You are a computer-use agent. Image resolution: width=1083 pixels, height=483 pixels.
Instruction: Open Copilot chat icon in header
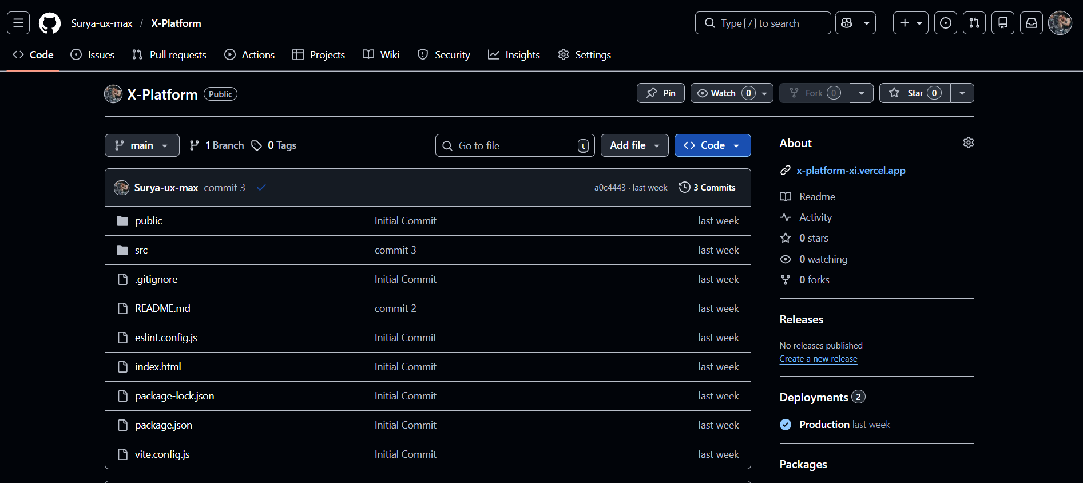pyautogui.click(x=847, y=23)
